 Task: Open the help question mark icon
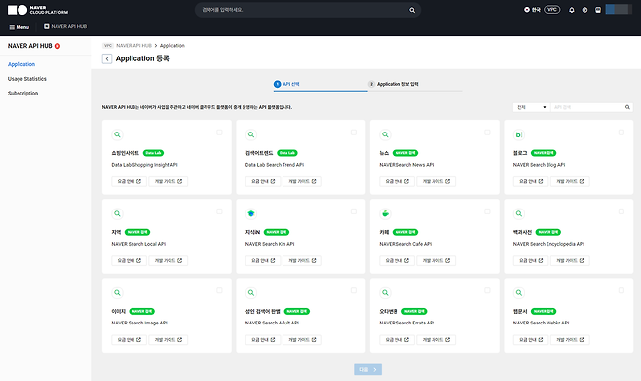(585, 10)
